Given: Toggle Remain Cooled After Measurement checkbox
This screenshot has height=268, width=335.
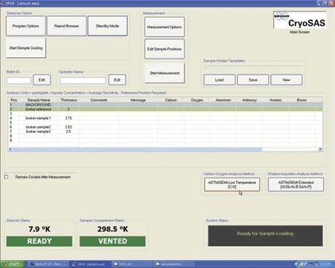Looking at the screenshot, I should (x=7, y=177).
